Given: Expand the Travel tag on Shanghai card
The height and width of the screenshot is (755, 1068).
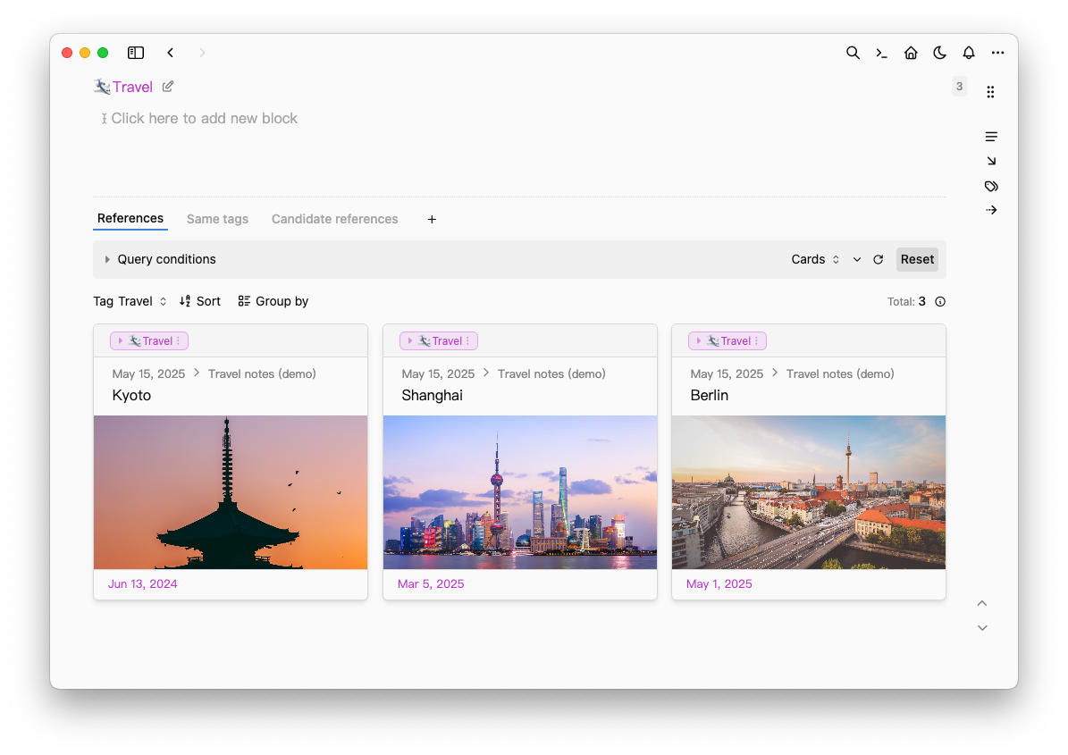Looking at the screenshot, I should pos(410,340).
